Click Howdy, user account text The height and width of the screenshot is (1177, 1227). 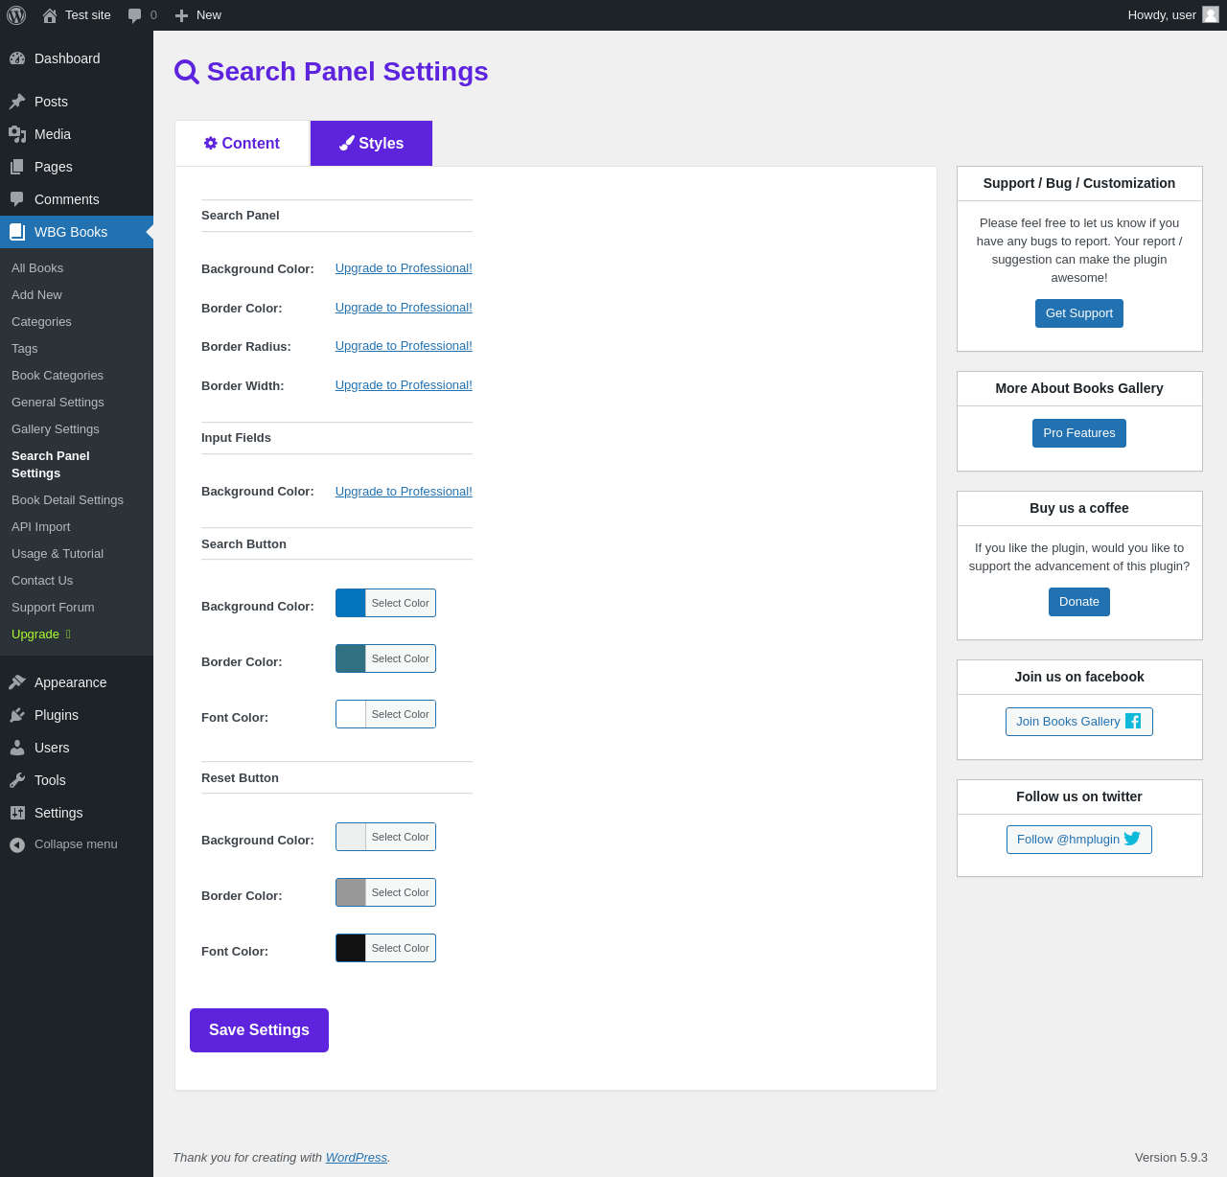coord(1162,15)
